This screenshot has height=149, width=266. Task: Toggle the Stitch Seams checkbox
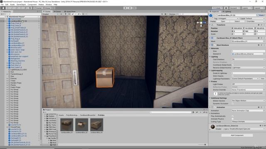click(x=233, y=76)
